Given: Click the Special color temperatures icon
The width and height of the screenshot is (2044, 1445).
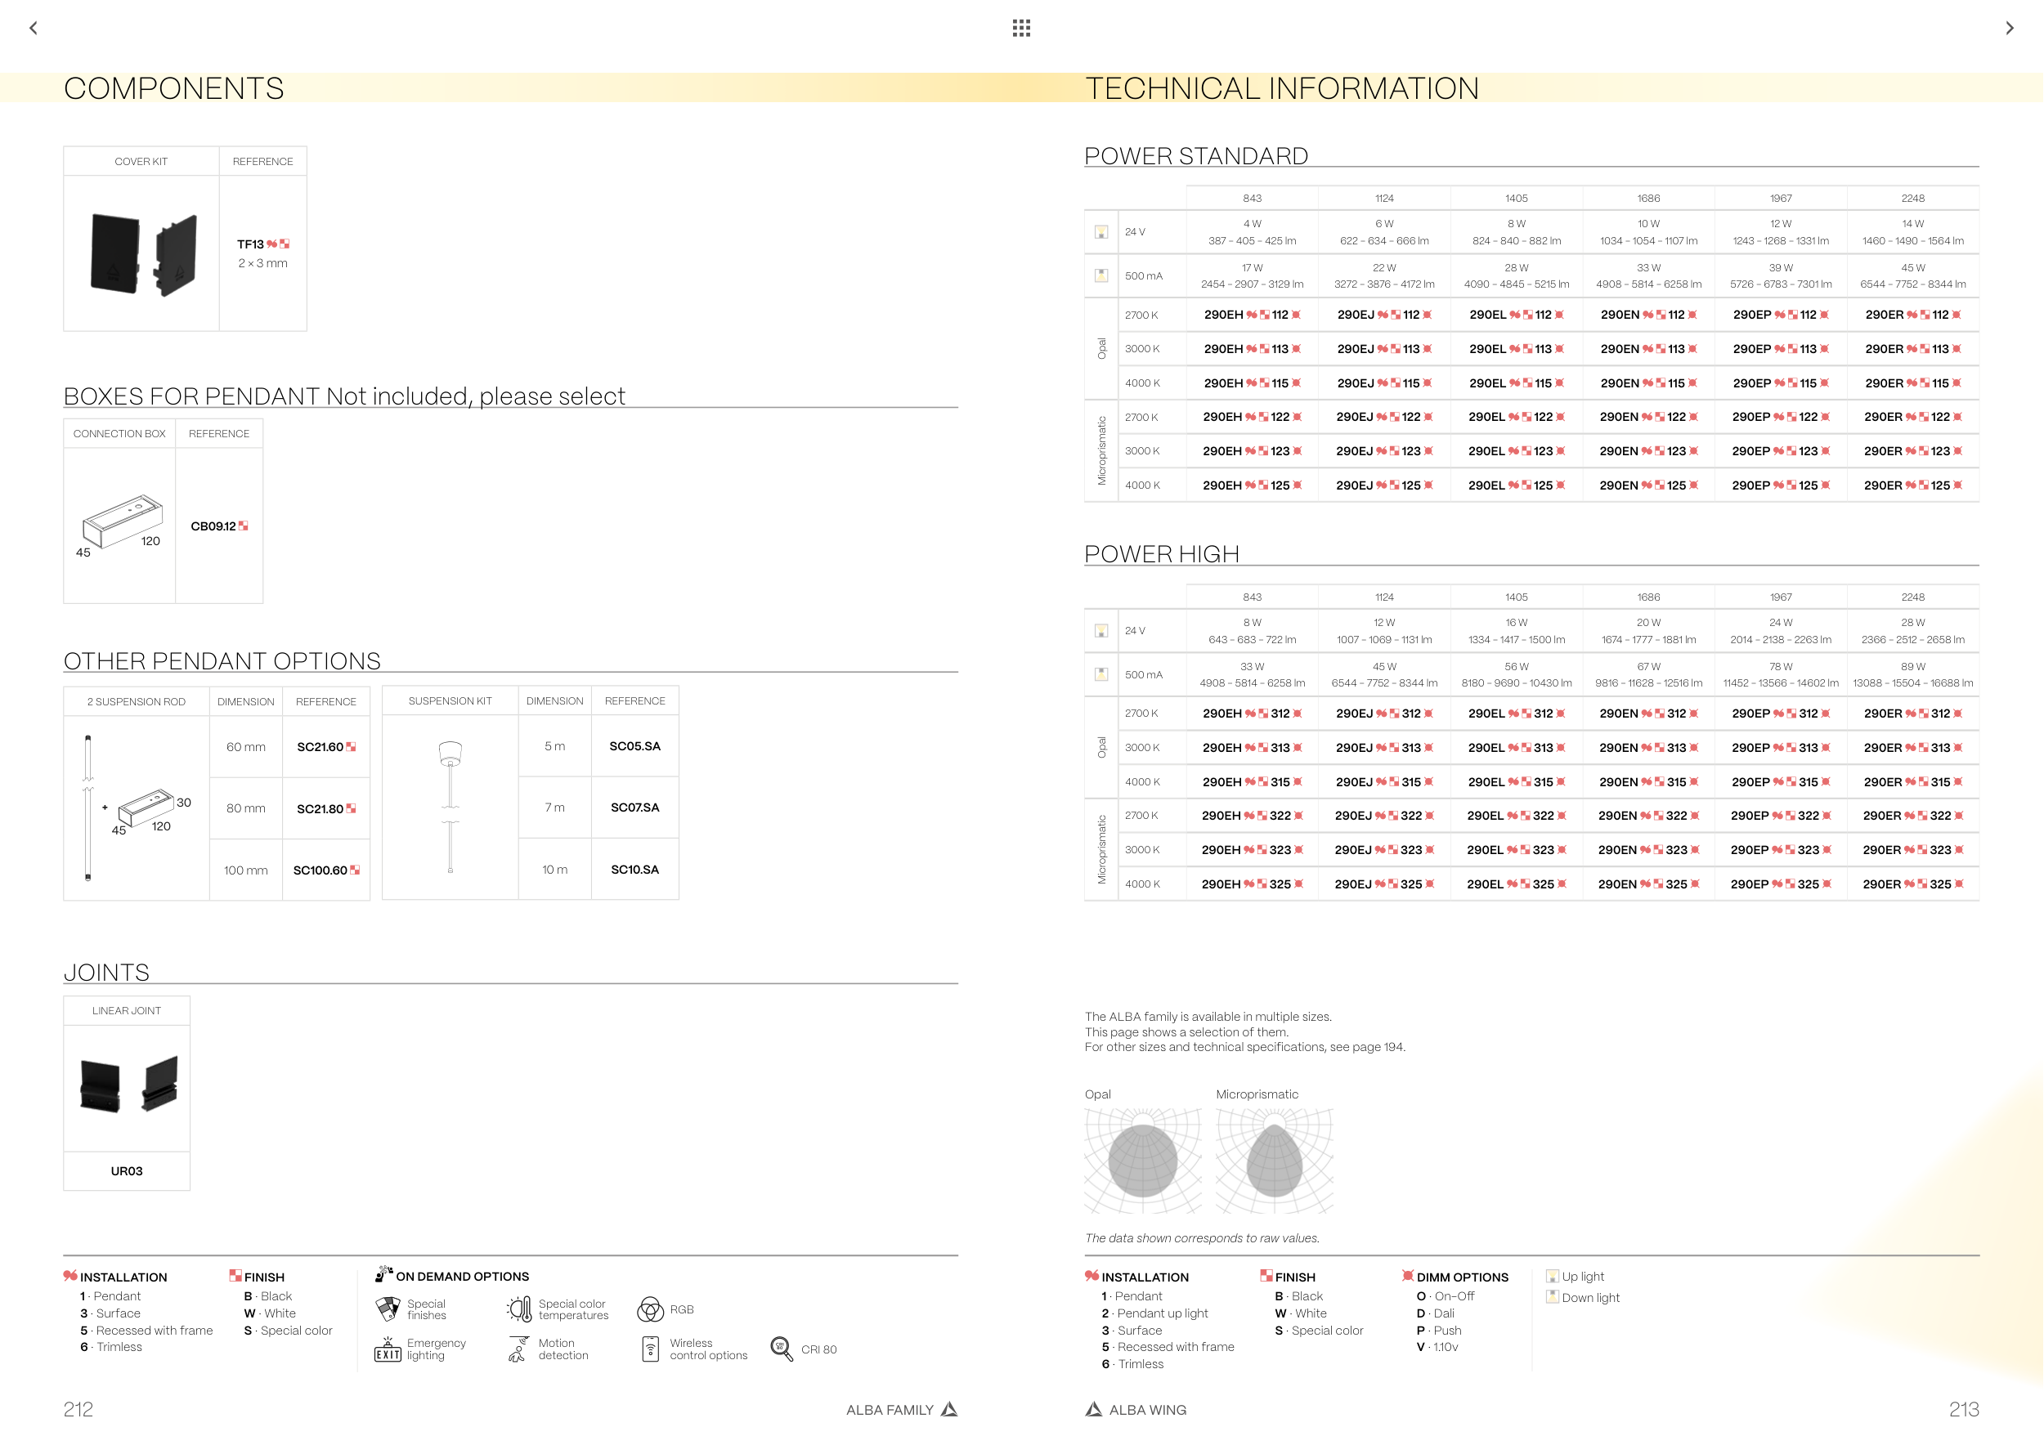Looking at the screenshot, I should click(520, 1309).
